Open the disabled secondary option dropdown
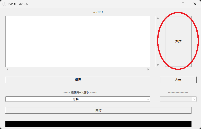Viewport: 201px width, 129px height. pyautogui.click(x=178, y=99)
